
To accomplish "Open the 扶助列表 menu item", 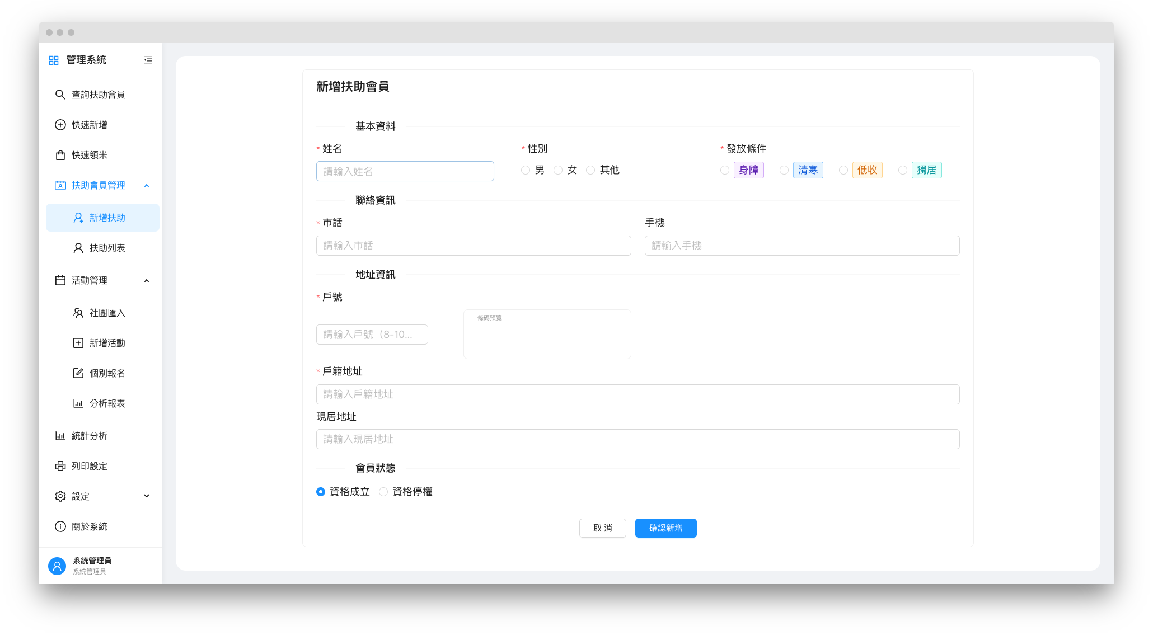I will pos(107,248).
